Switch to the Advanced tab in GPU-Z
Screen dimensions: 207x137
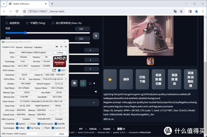[x=28, y=47]
